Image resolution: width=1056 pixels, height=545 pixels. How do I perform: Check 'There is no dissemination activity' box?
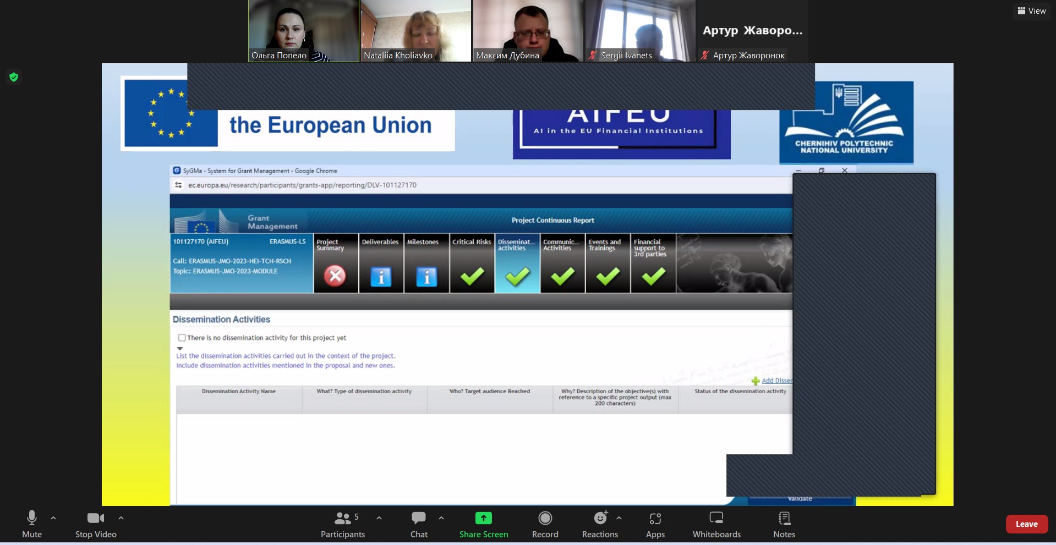[x=182, y=338]
